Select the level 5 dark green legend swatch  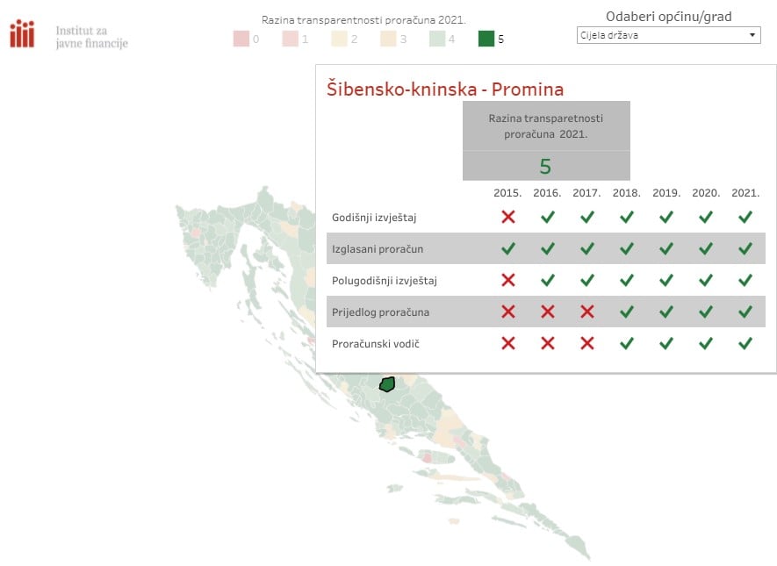pos(486,39)
